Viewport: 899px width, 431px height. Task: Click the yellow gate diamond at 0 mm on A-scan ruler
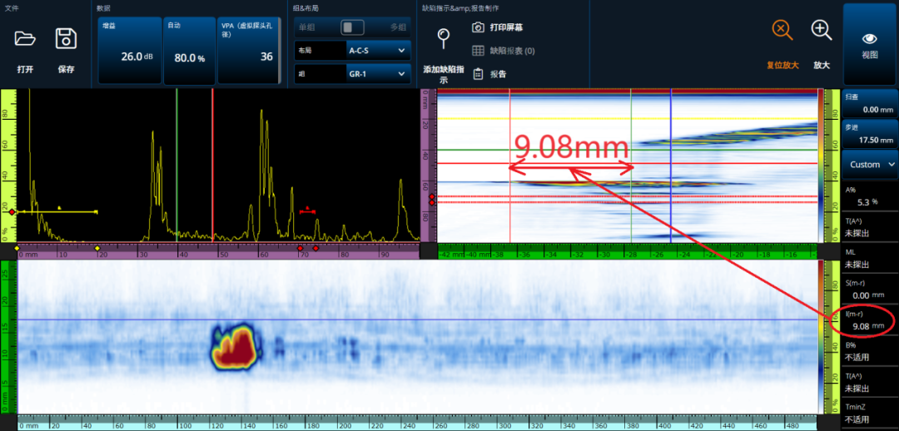17,248
